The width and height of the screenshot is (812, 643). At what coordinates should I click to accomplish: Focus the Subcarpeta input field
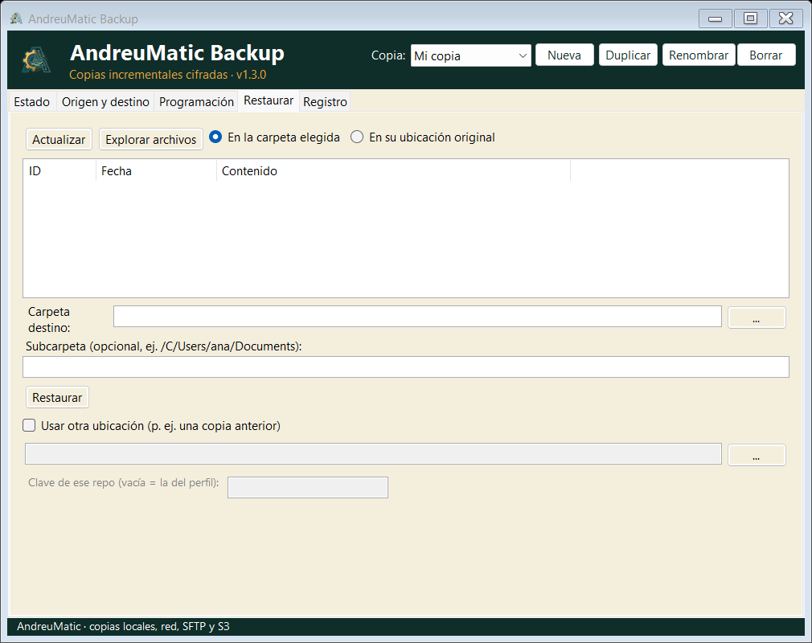(406, 367)
